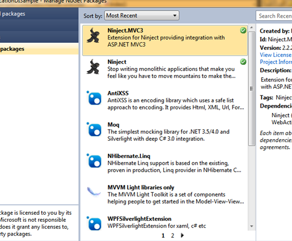Click the Version label in details pane

coord(271,48)
